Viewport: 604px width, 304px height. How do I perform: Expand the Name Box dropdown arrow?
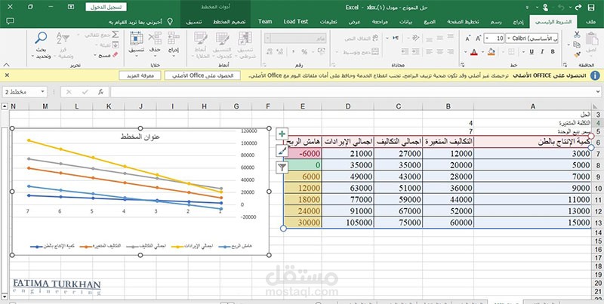(x=42, y=92)
